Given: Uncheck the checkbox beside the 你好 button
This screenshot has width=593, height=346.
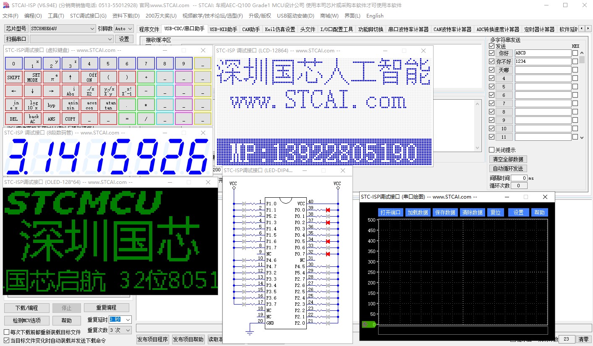Looking at the screenshot, I should coord(491,53).
